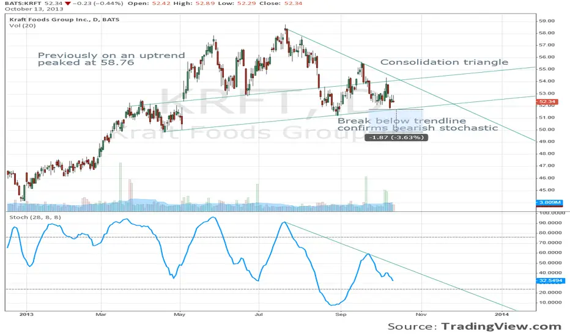
Task: Select the Kraft Foods Group Inc., D, BATS title
Action: pyautogui.click(x=64, y=20)
